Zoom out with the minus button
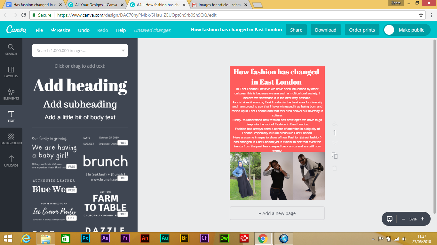 tap(403, 219)
